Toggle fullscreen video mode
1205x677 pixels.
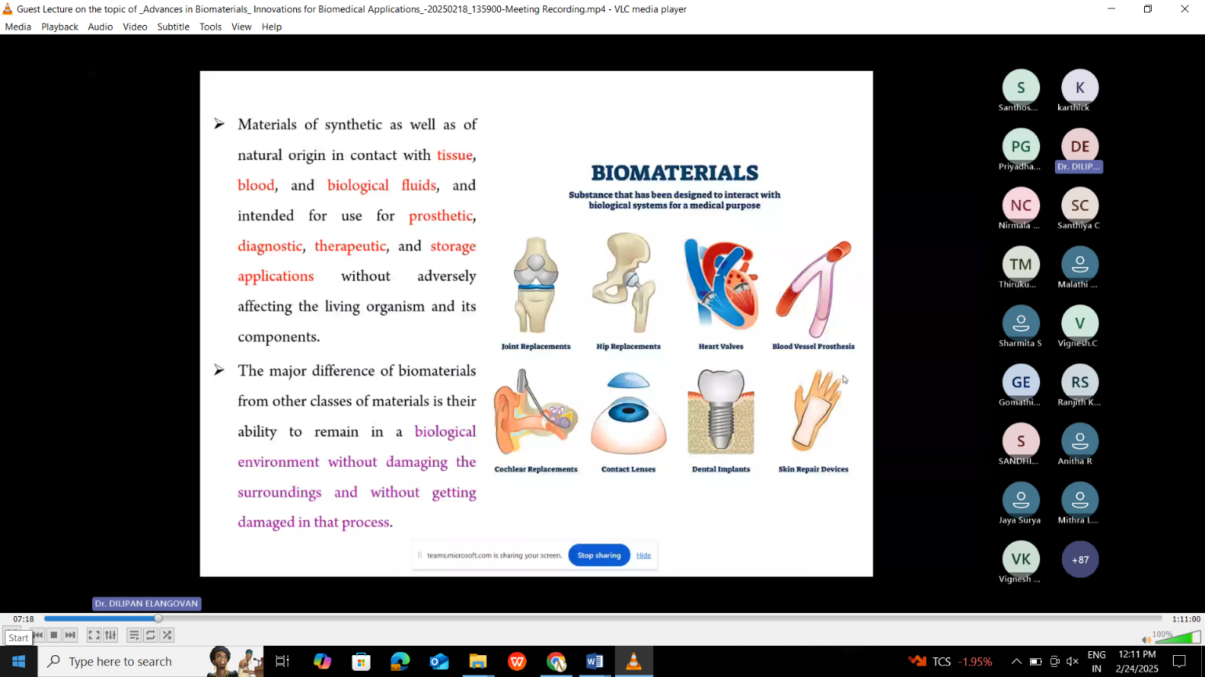pos(94,636)
